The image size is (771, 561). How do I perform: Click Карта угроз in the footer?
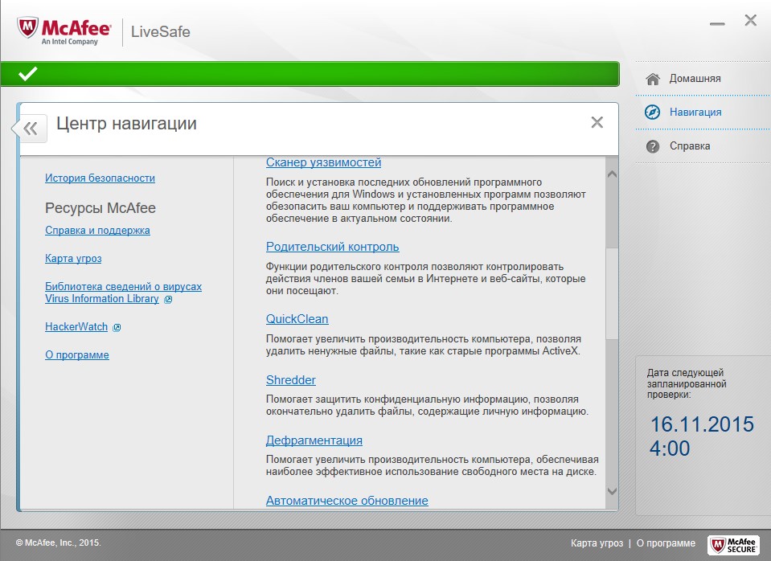click(597, 543)
